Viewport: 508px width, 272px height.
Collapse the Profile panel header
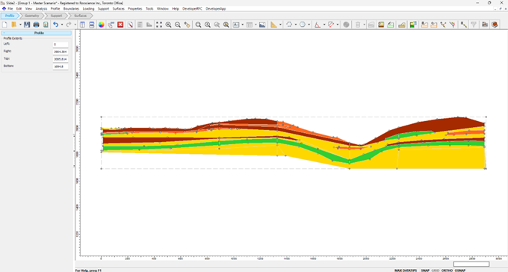pyautogui.click(x=37, y=33)
